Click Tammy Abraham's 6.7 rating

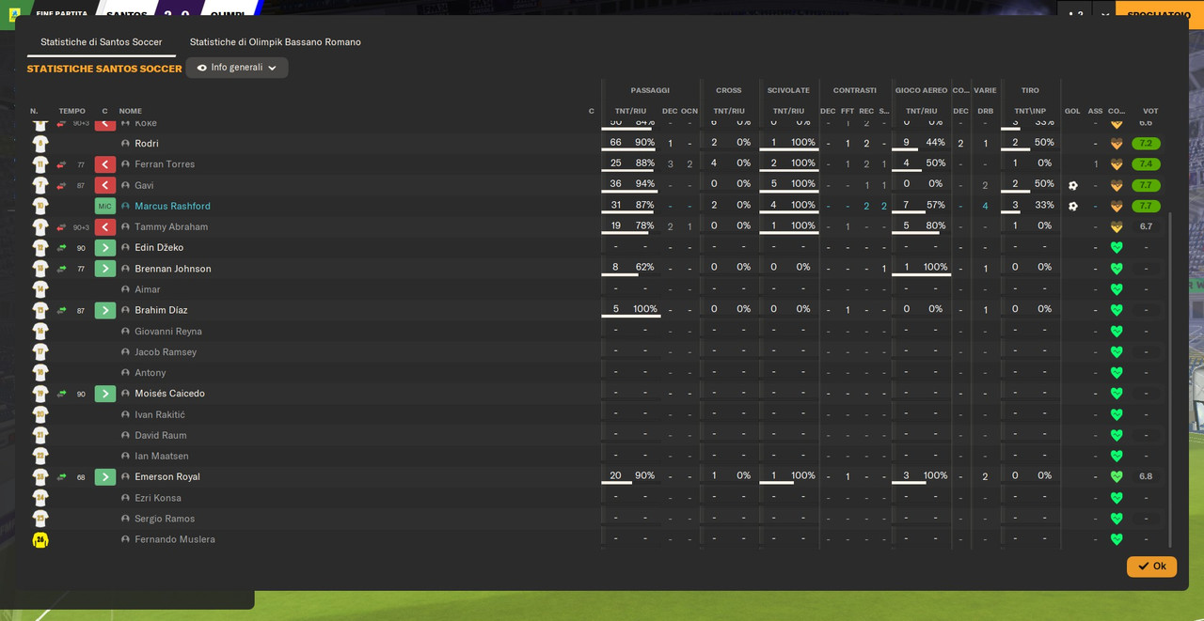(1146, 226)
